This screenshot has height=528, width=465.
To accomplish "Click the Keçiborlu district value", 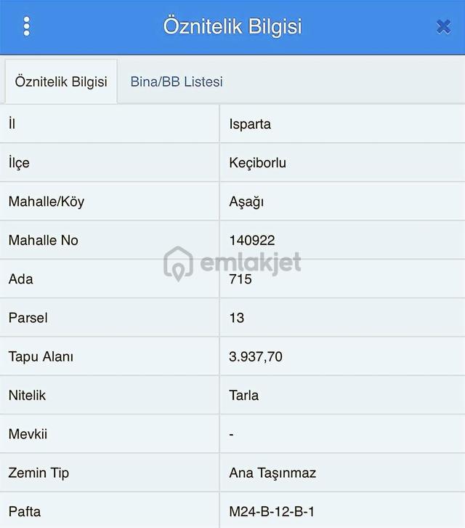I will tap(257, 163).
